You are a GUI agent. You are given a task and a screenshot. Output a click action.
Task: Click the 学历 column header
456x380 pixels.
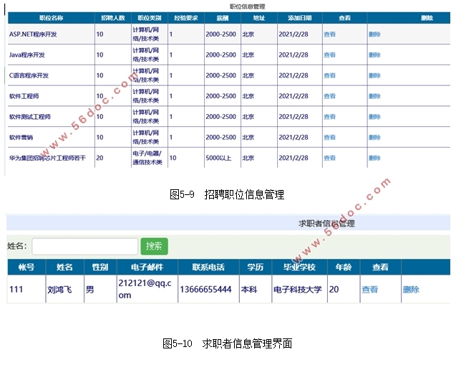(256, 267)
